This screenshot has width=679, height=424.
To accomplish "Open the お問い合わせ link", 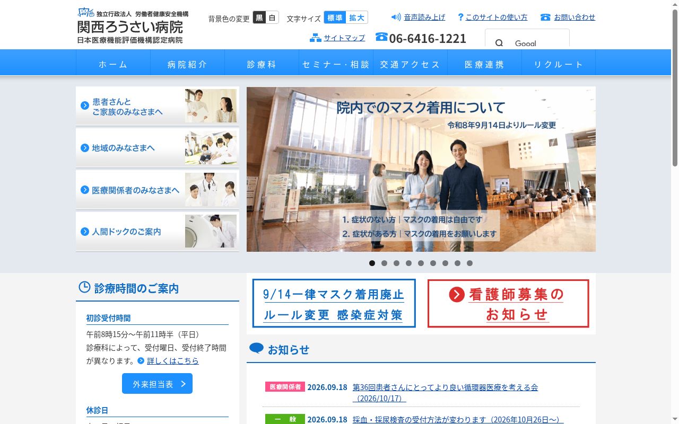I will [574, 17].
